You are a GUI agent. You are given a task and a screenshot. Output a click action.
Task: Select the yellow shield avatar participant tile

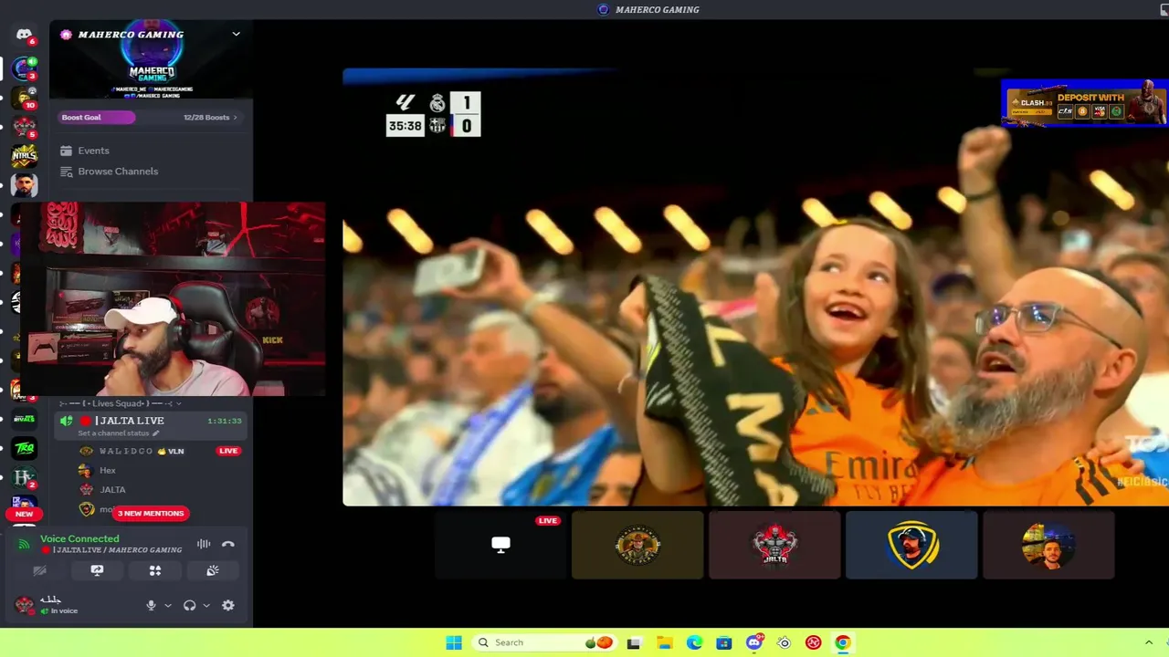[911, 545]
